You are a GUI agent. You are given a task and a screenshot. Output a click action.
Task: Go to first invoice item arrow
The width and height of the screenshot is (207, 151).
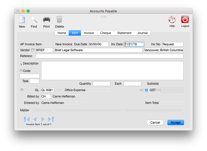(x=27, y=119)
